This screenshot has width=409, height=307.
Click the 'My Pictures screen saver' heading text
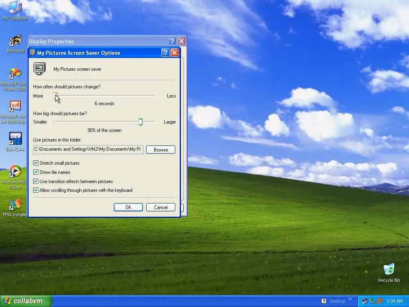coord(77,69)
